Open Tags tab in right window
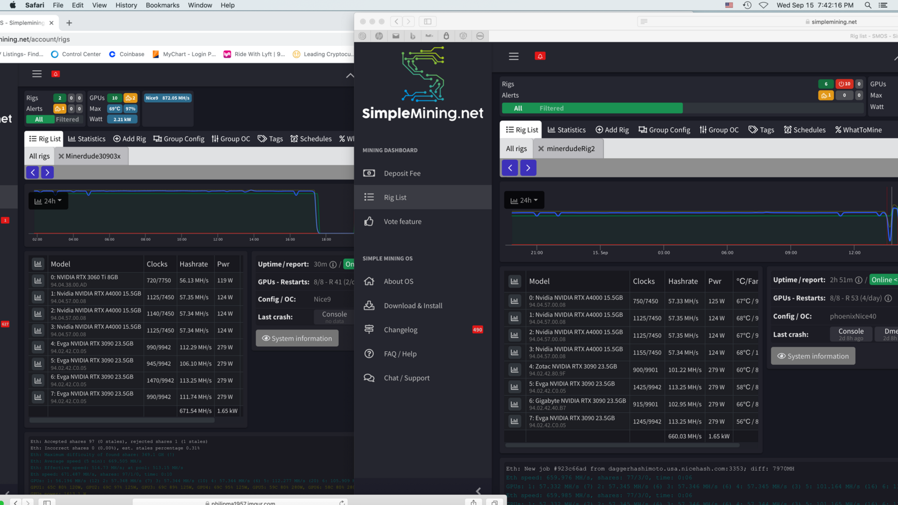The width and height of the screenshot is (898, 505). [x=761, y=130]
